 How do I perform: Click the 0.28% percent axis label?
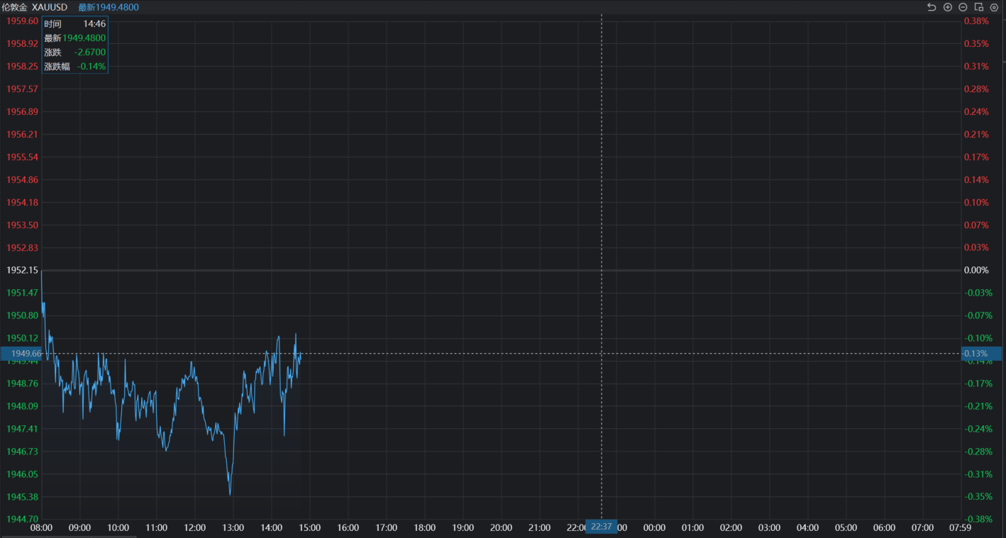click(976, 89)
